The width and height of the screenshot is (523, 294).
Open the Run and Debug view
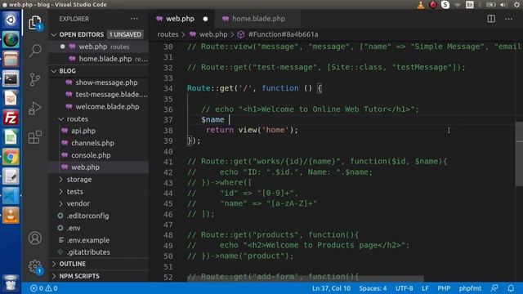click(x=35, y=108)
